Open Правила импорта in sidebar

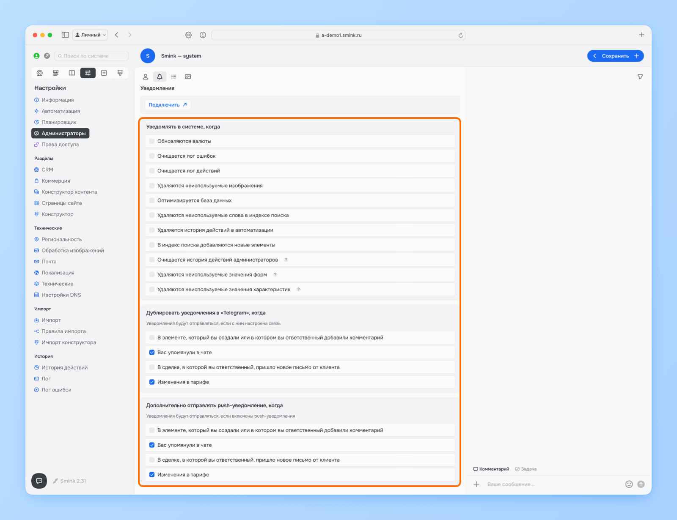[63, 331]
